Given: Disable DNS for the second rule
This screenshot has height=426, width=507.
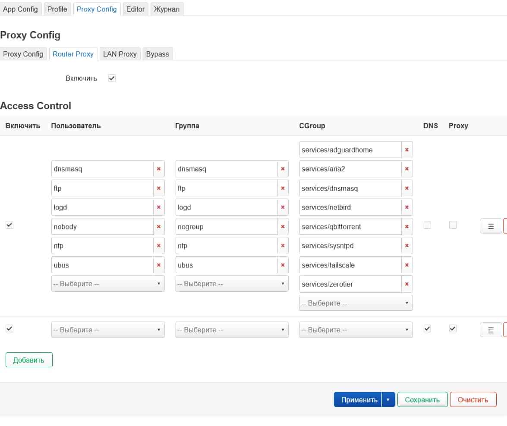Looking at the screenshot, I should (427, 328).
